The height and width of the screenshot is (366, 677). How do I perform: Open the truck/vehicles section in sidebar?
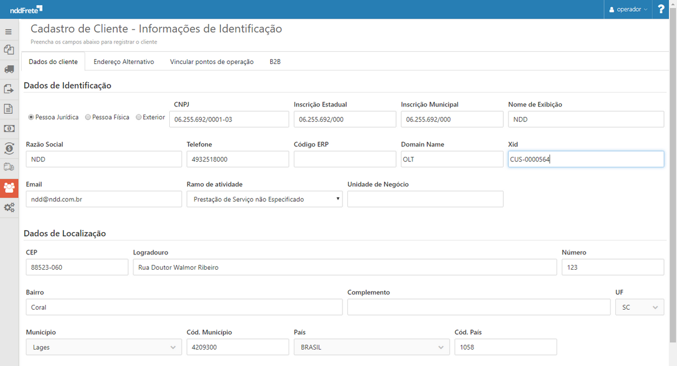[x=9, y=69]
